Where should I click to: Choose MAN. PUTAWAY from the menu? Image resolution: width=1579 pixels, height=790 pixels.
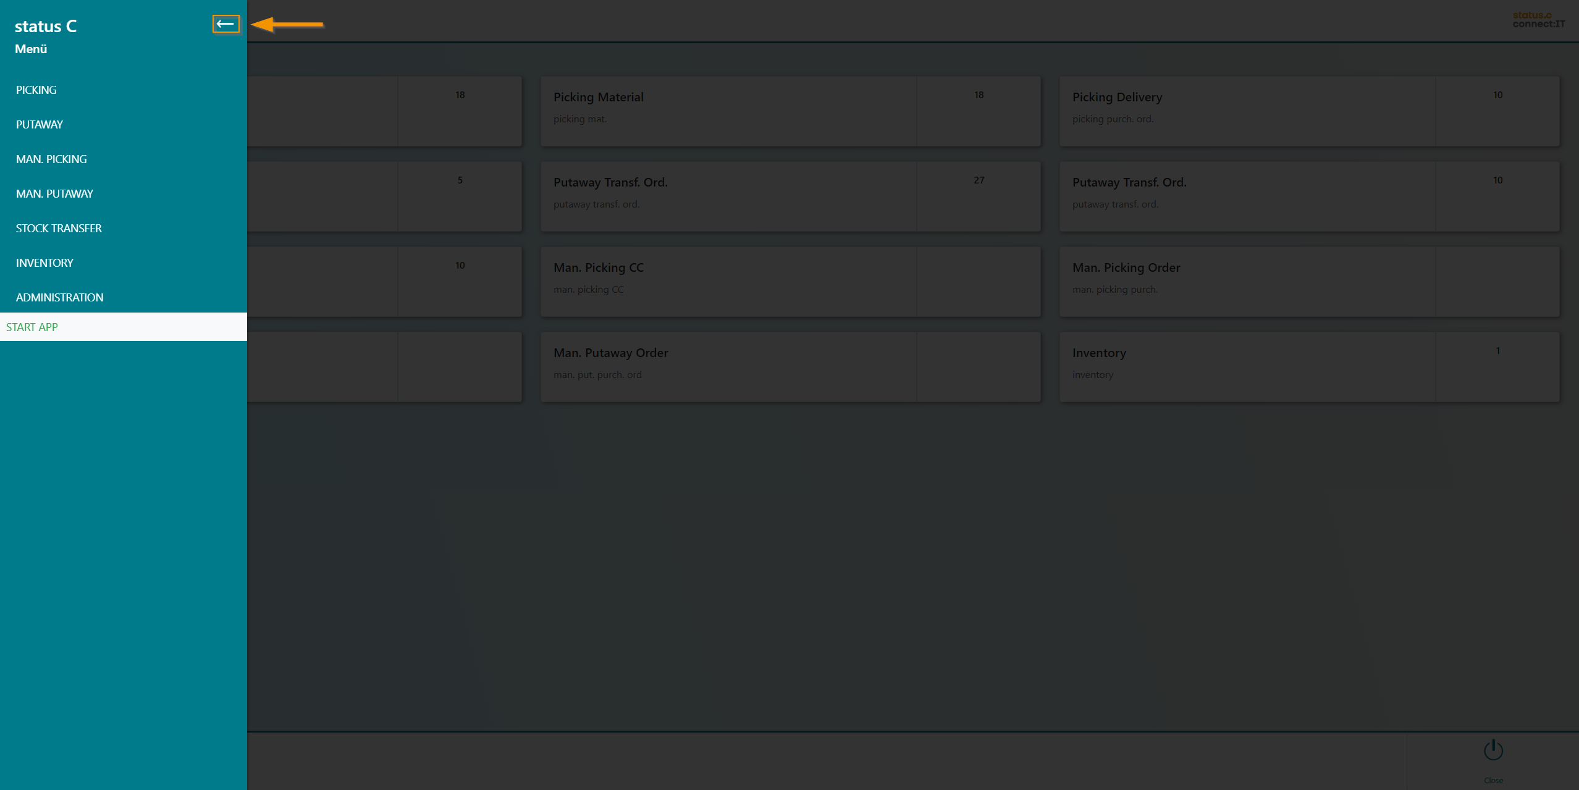(54, 194)
